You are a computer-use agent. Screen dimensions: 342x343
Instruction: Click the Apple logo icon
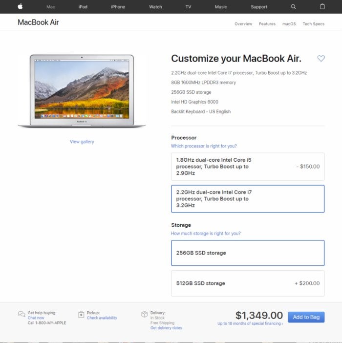click(20, 6)
